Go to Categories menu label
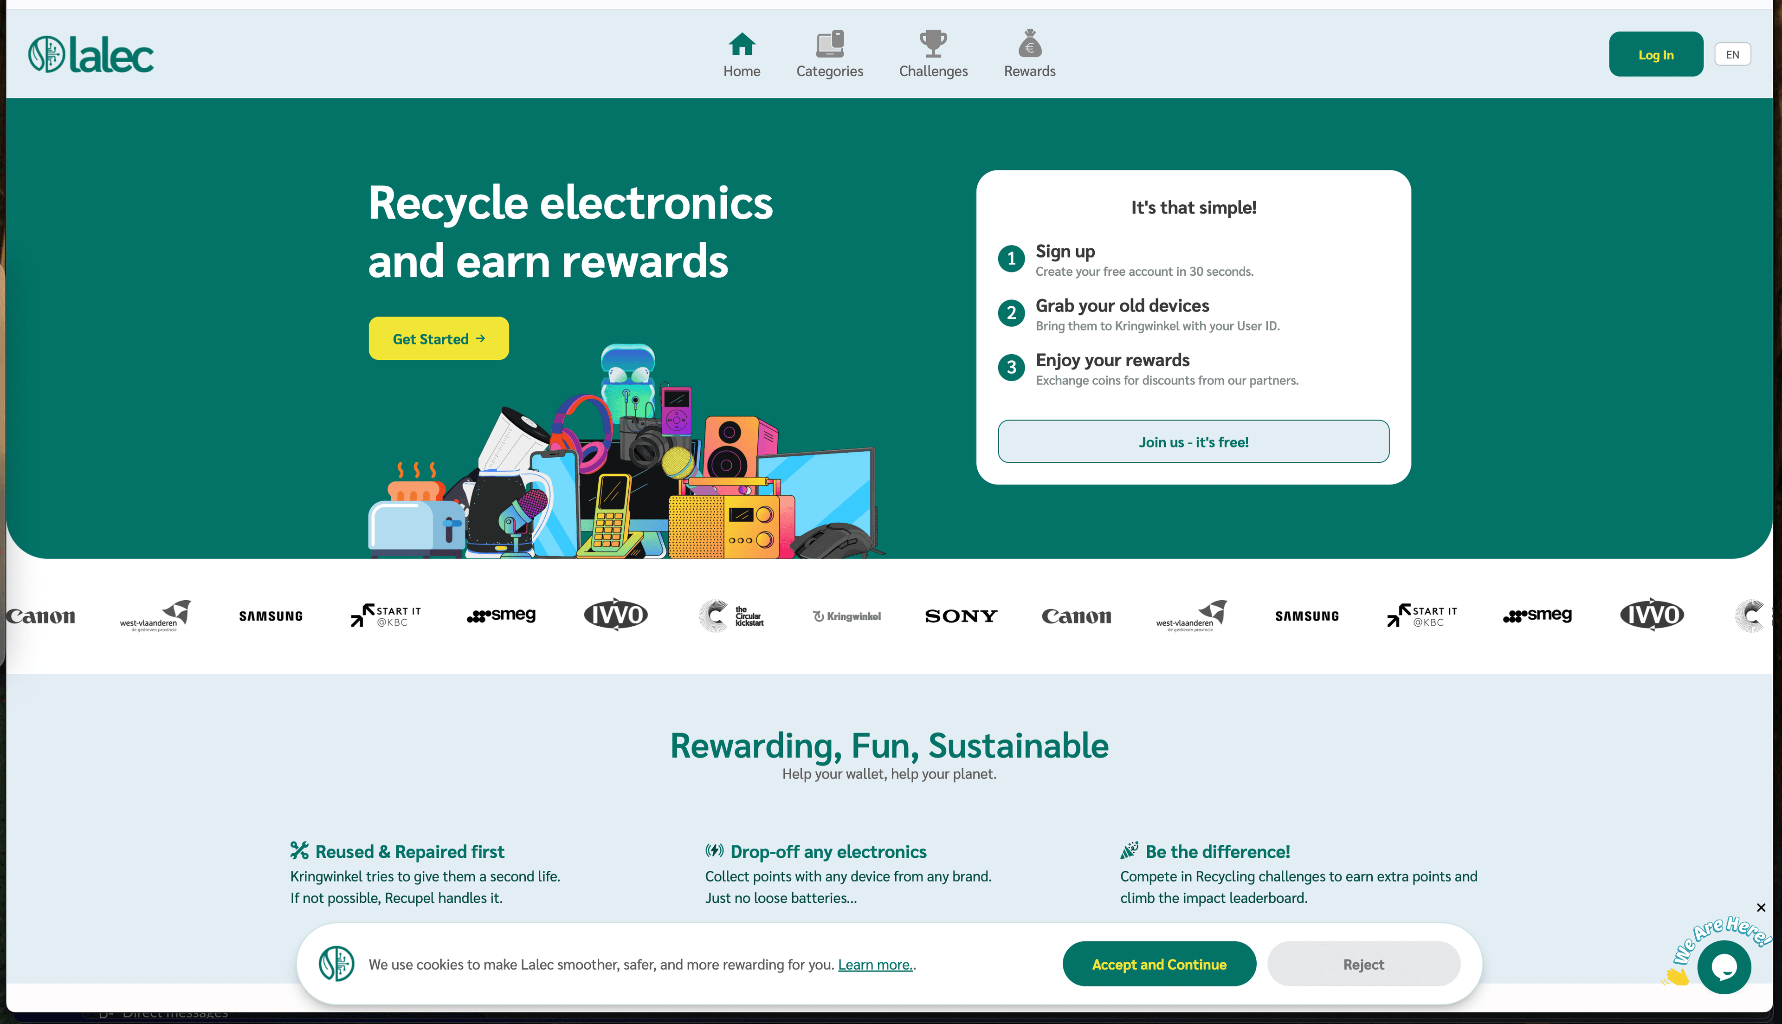This screenshot has width=1782, height=1024. (829, 71)
